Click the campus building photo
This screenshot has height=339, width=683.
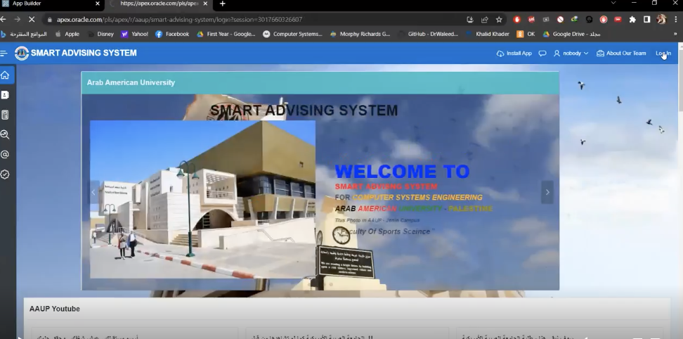click(202, 199)
